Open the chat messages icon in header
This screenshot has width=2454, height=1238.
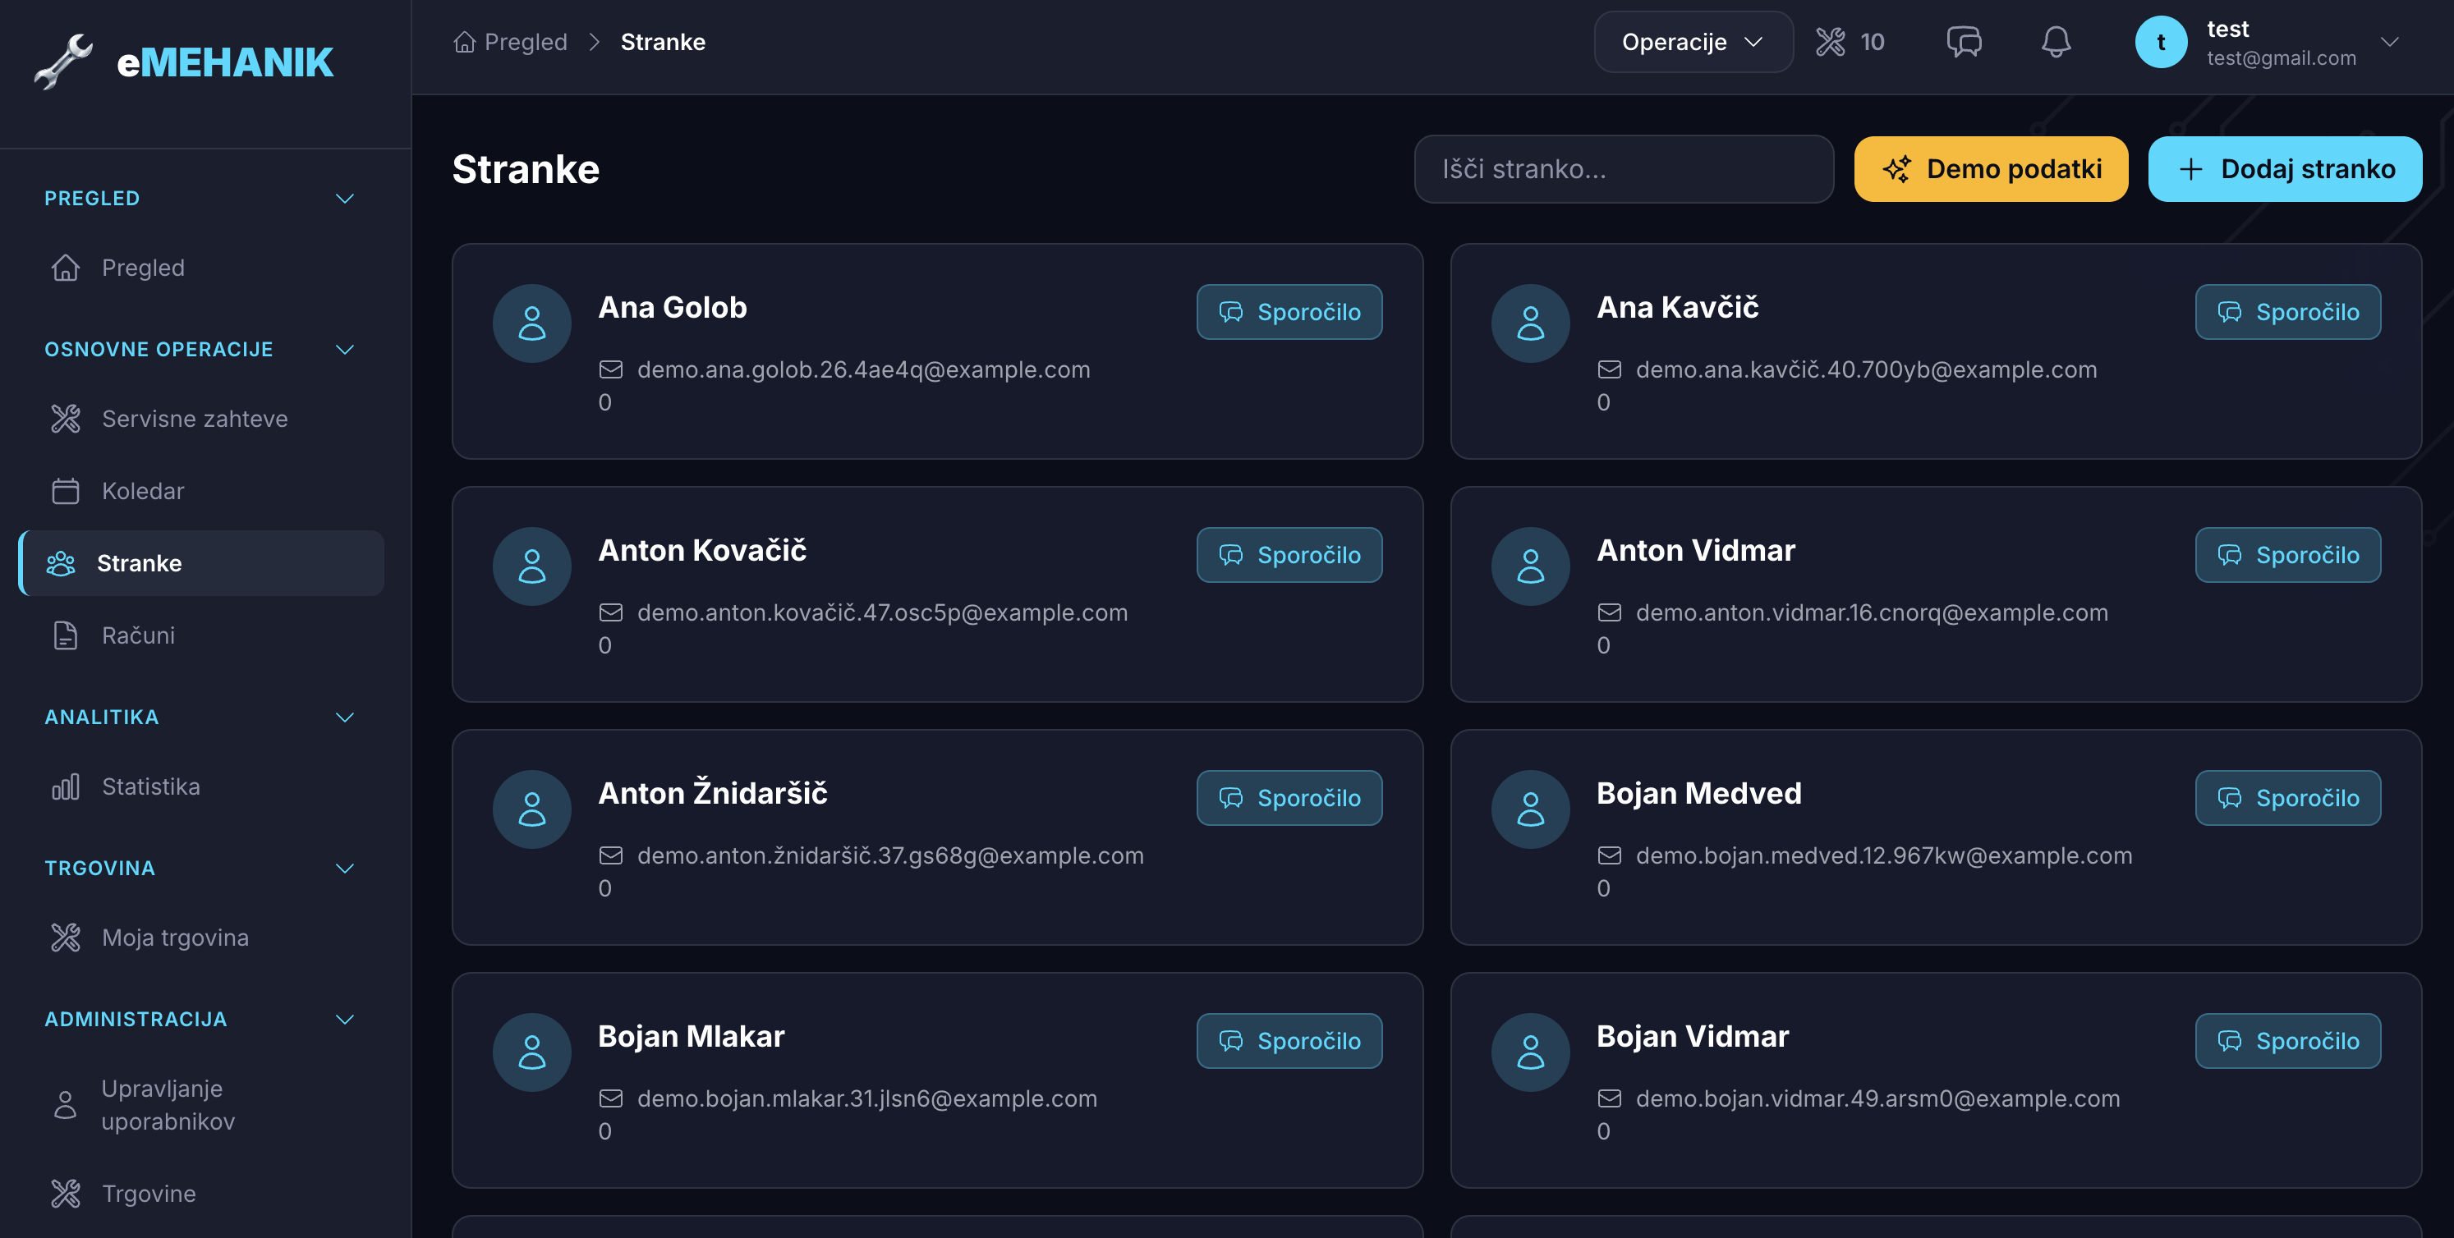click(x=1964, y=42)
